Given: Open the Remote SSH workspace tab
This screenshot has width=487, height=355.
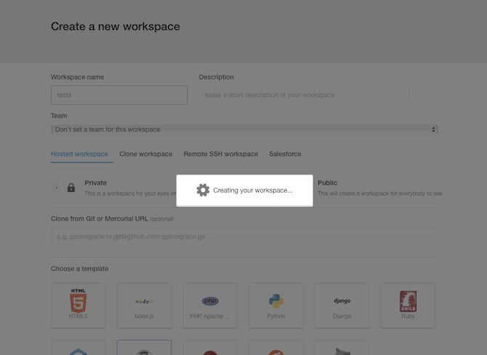Looking at the screenshot, I should pyautogui.click(x=220, y=154).
